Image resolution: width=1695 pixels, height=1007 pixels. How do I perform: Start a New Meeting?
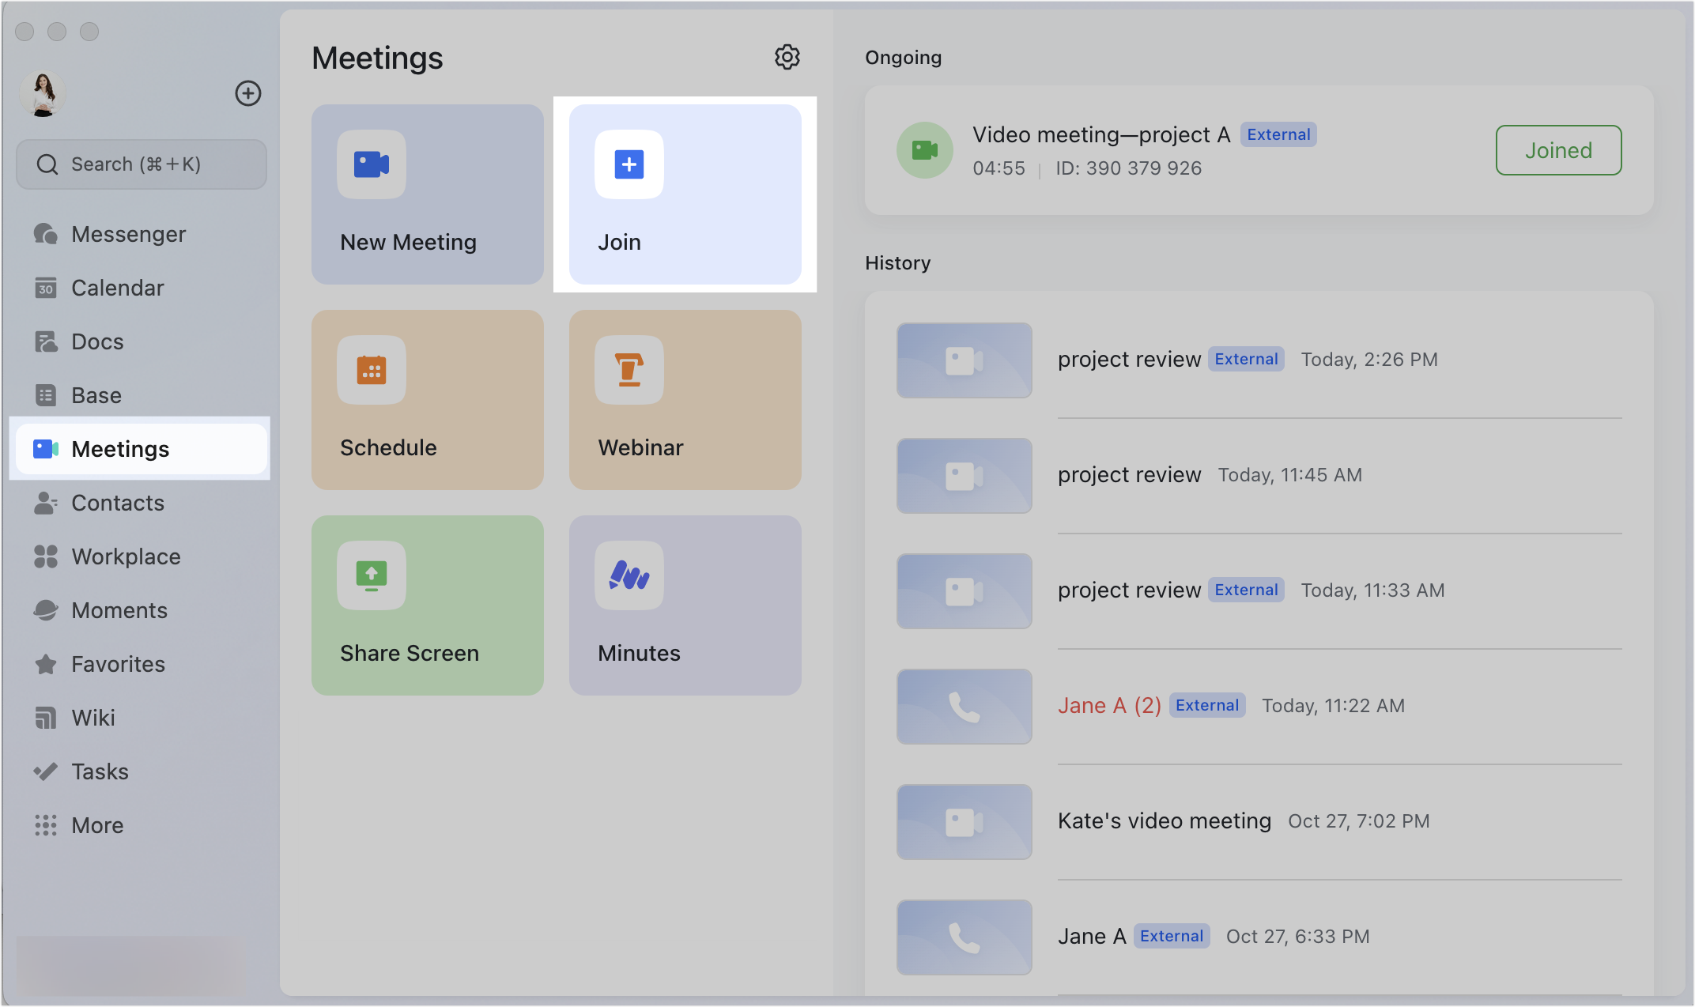pos(427,194)
